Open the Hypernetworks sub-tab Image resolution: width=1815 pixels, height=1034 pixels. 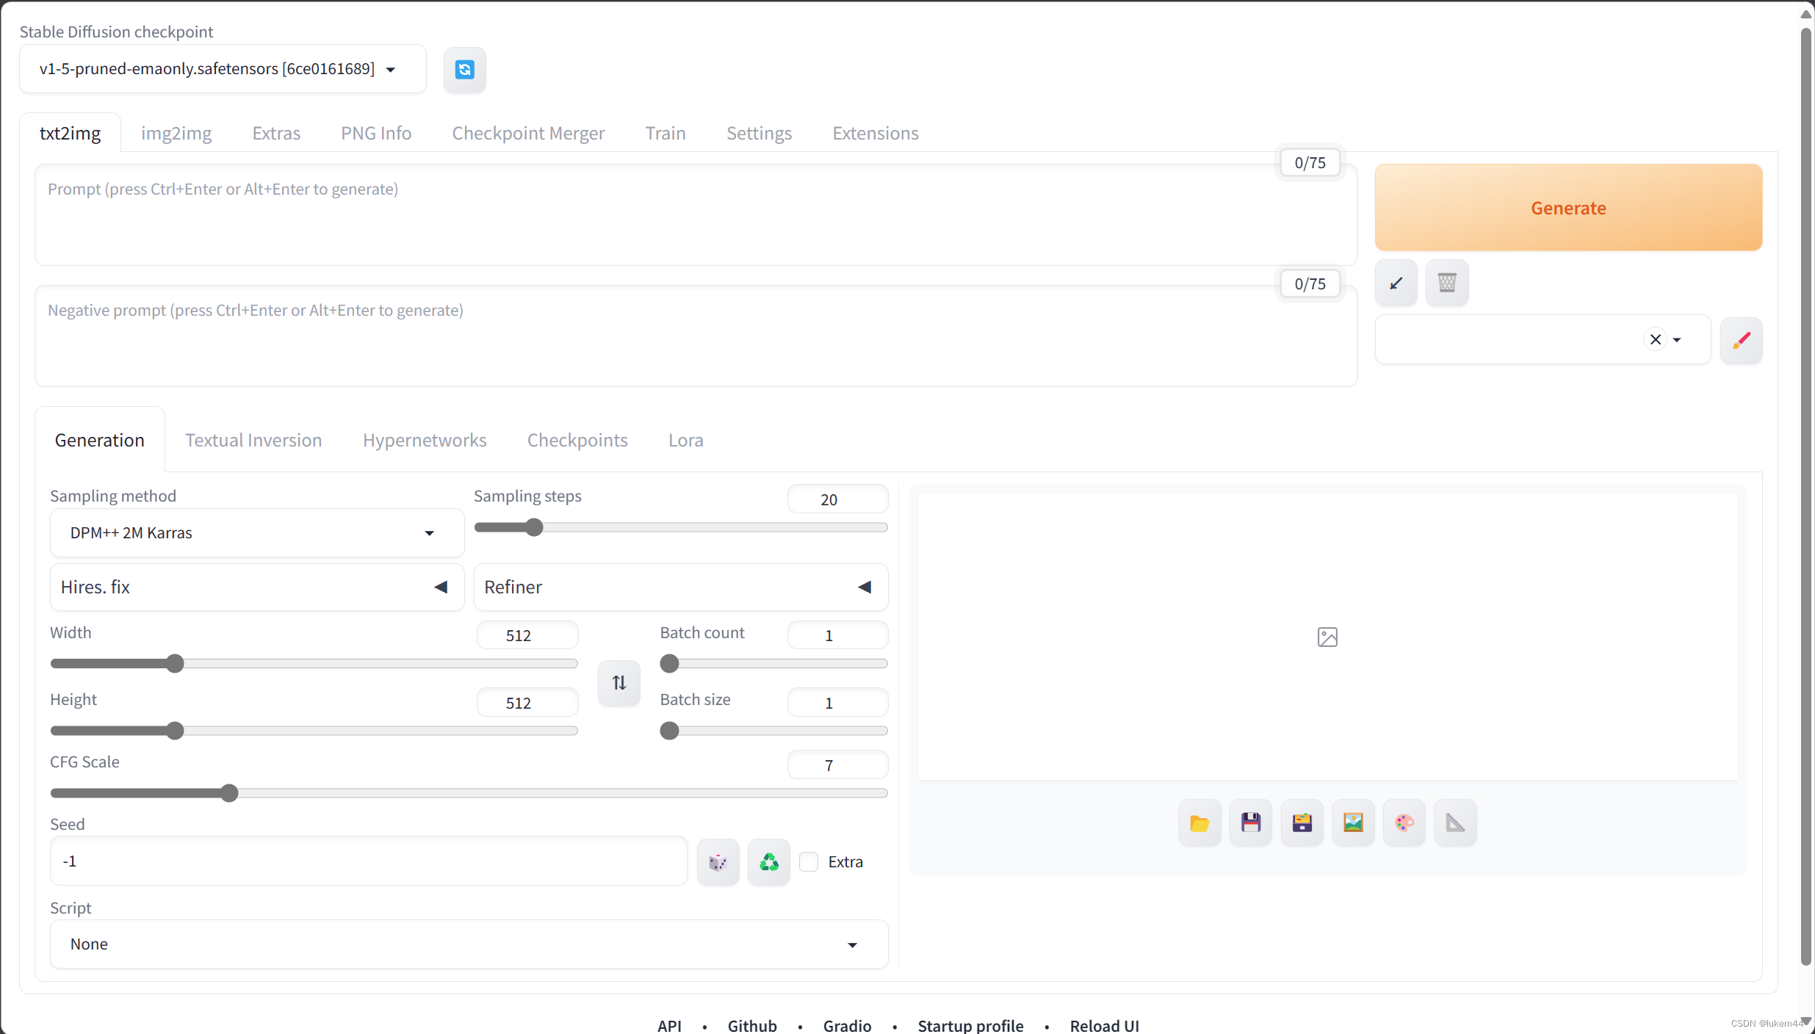425,440
